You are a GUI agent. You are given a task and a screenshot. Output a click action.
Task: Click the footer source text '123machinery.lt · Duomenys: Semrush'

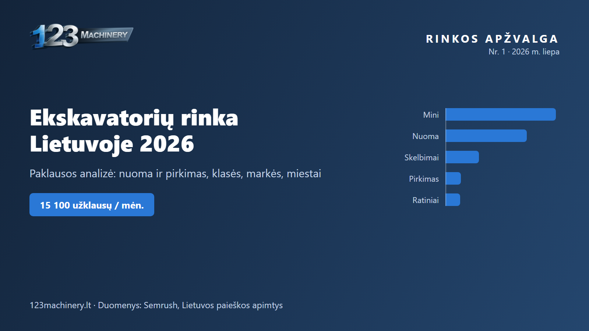click(x=104, y=305)
